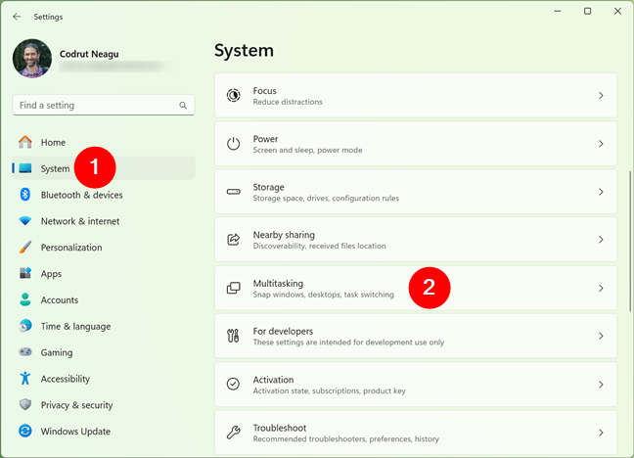The height and width of the screenshot is (458, 634).
Task: Click the For developers tools icon
Action: pos(233,336)
